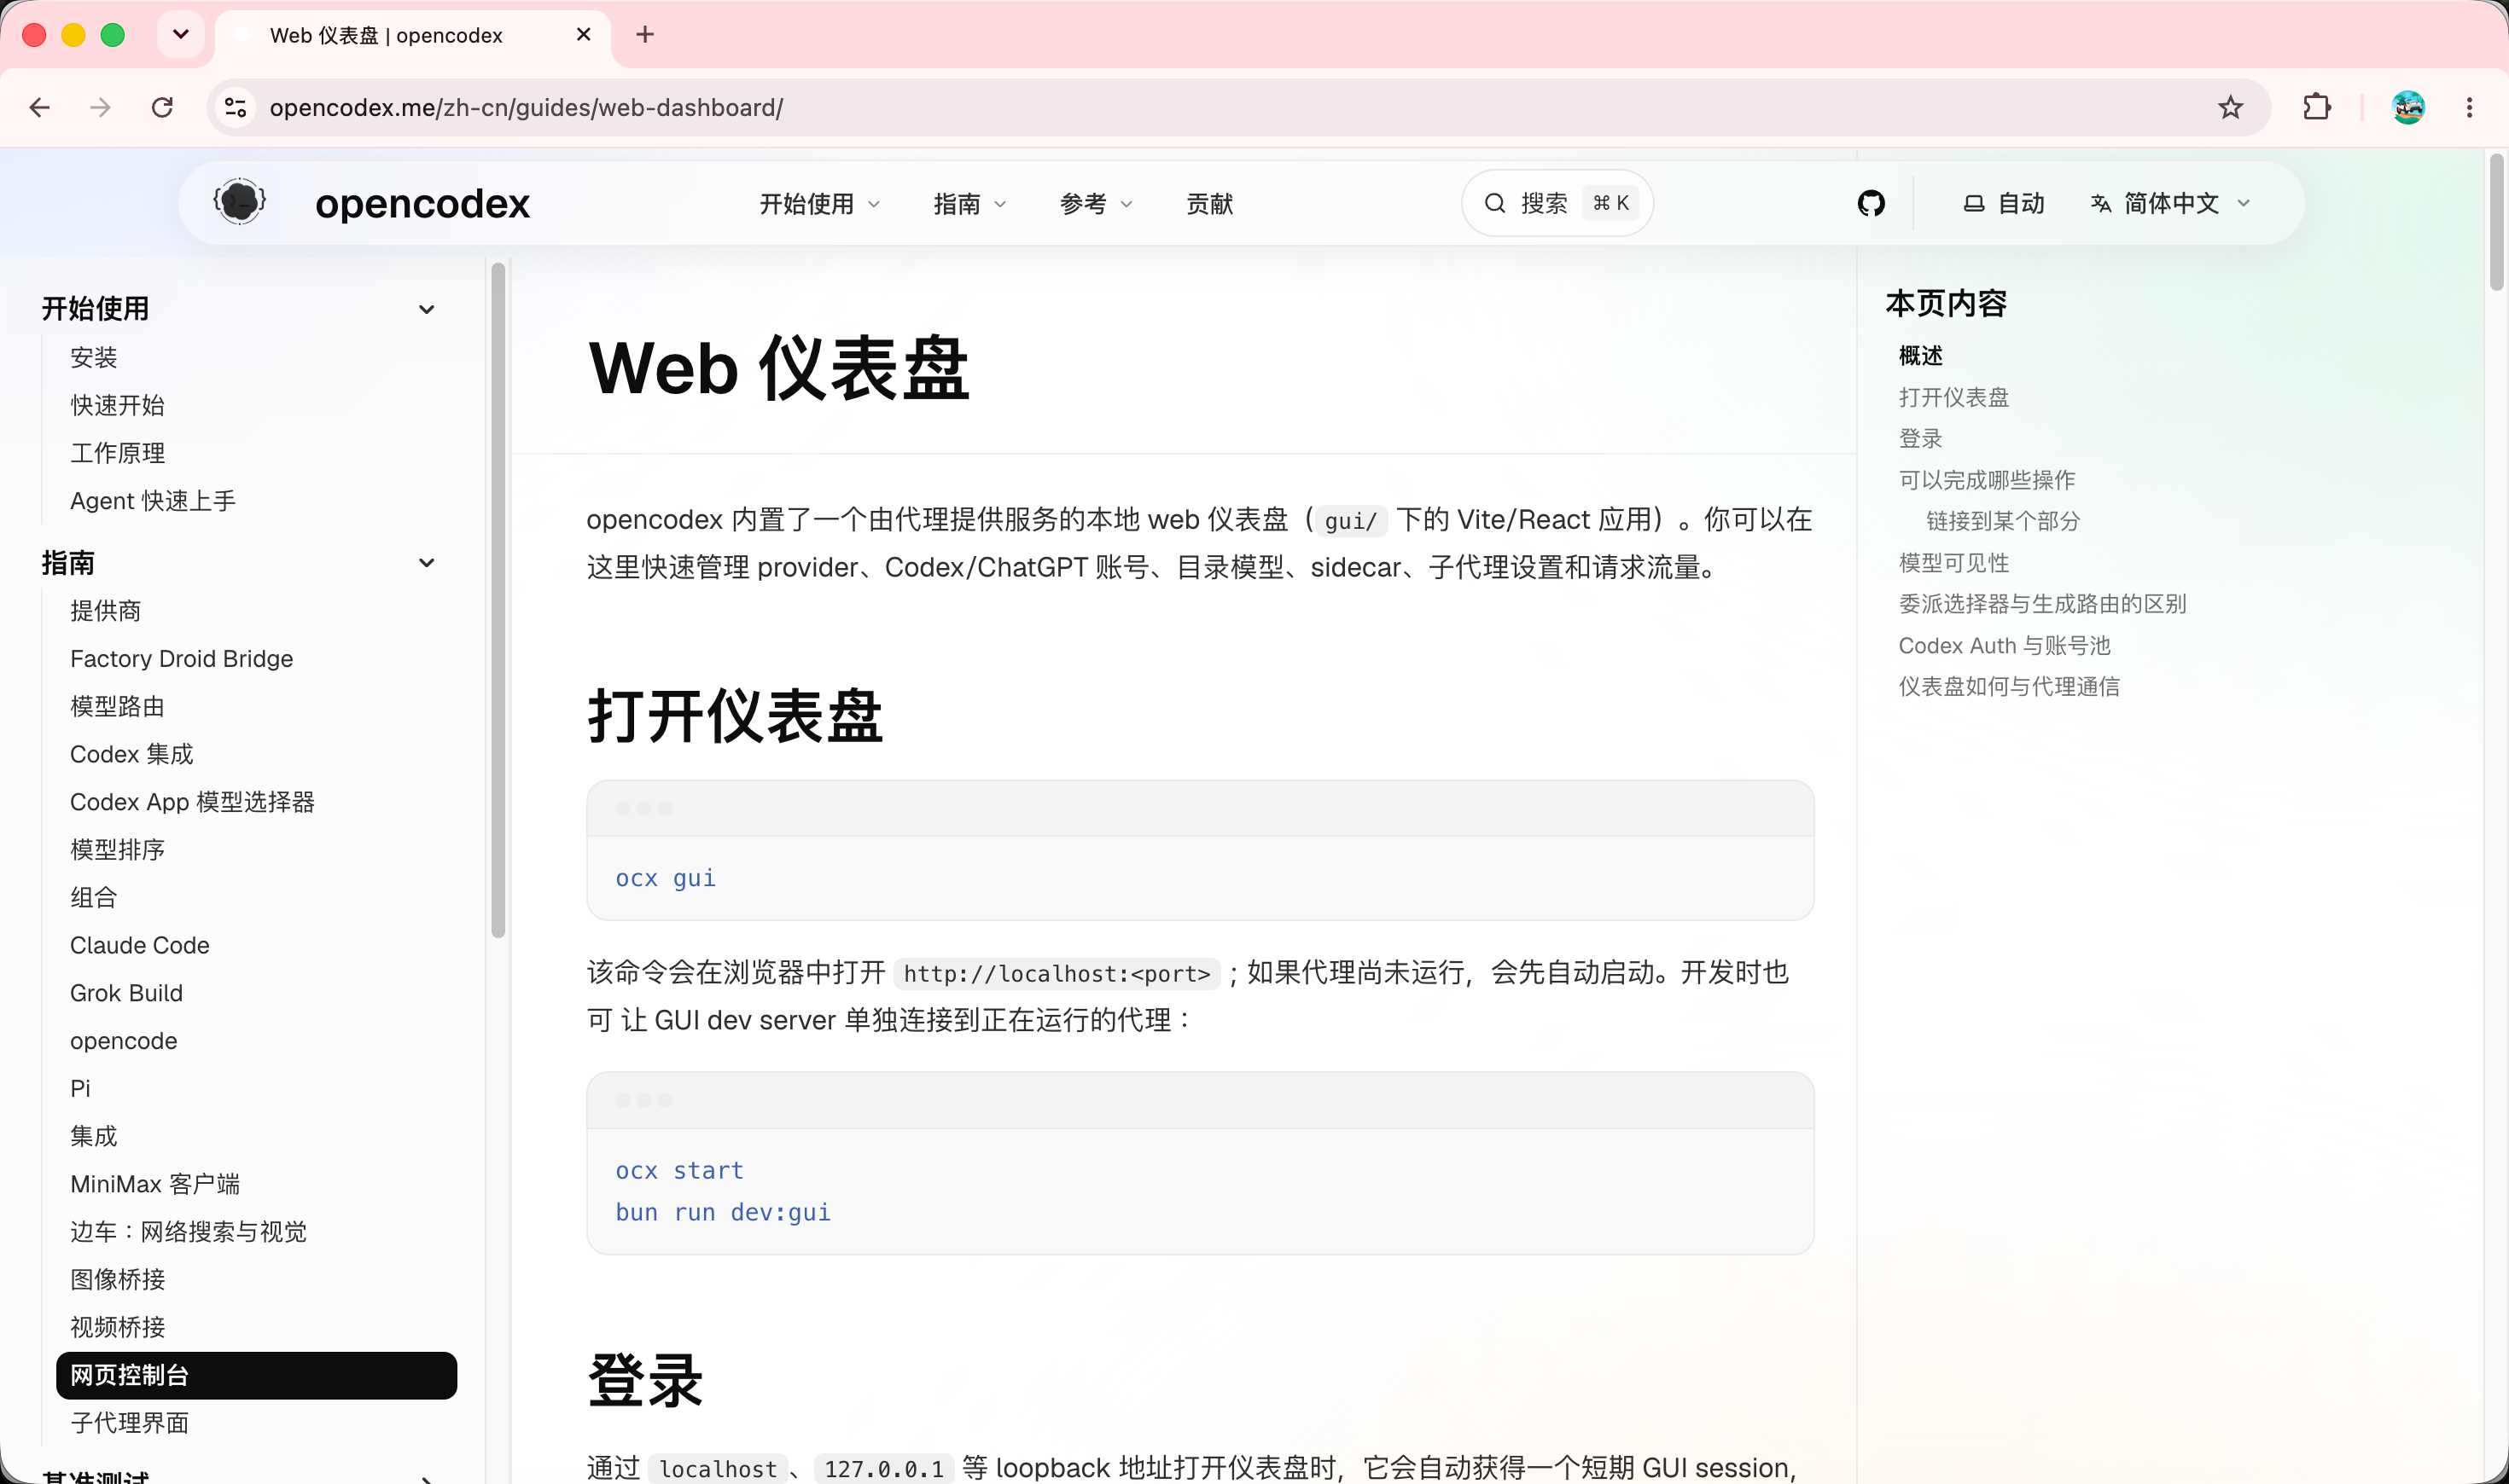View site information icon in address bar
The width and height of the screenshot is (2509, 1484).
click(236, 107)
